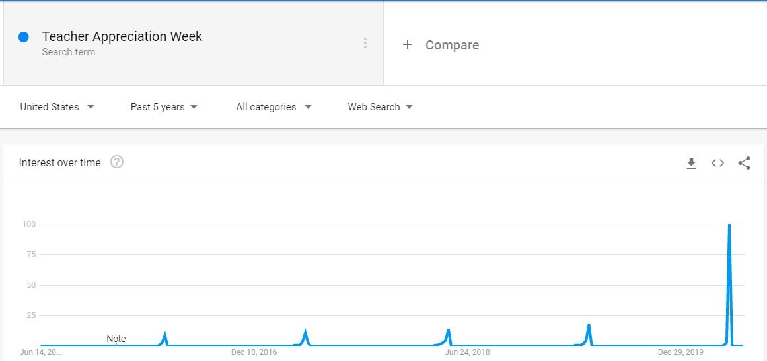The image size is (767, 361).
Task: Click the Interest over time heading
Action: click(59, 162)
